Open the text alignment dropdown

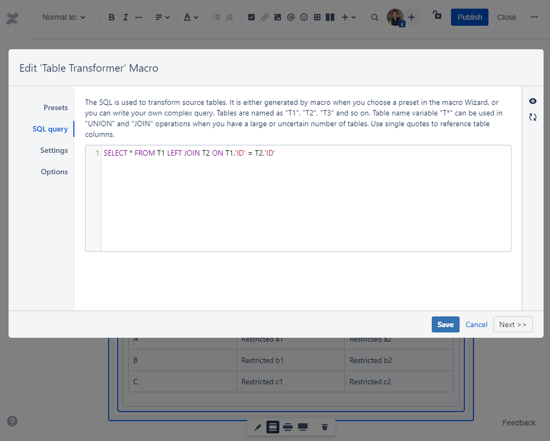pos(162,17)
